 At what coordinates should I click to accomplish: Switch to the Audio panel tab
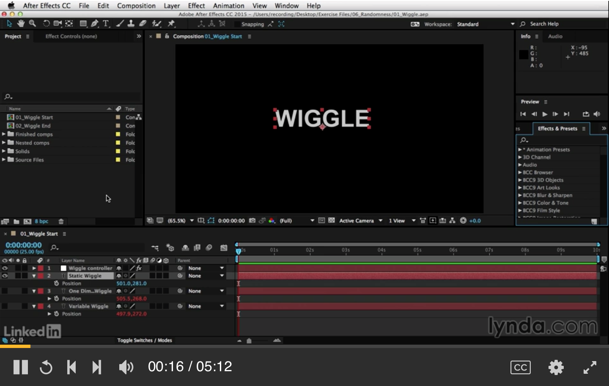[x=555, y=36]
